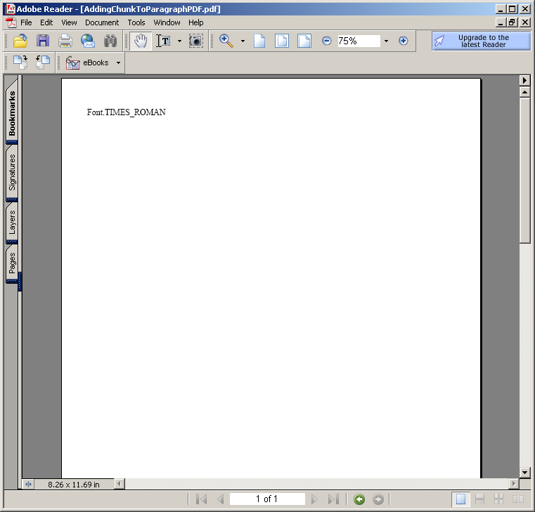Click the Adobe PDF document icon in menu bar
Image resolution: width=535 pixels, height=512 pixels.
(11, 22)
